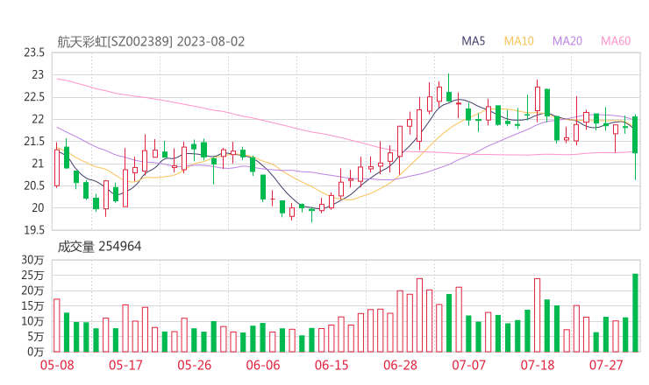This screenshot has width=649, height=385.
Task: Click the 07-07 date axis label
Action: point(468,365)
